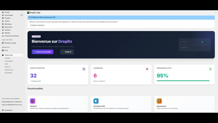Viewport: 218px width, 123px height.
Task: Expand Applications section chevron
Action: click(x=10, y=47)
